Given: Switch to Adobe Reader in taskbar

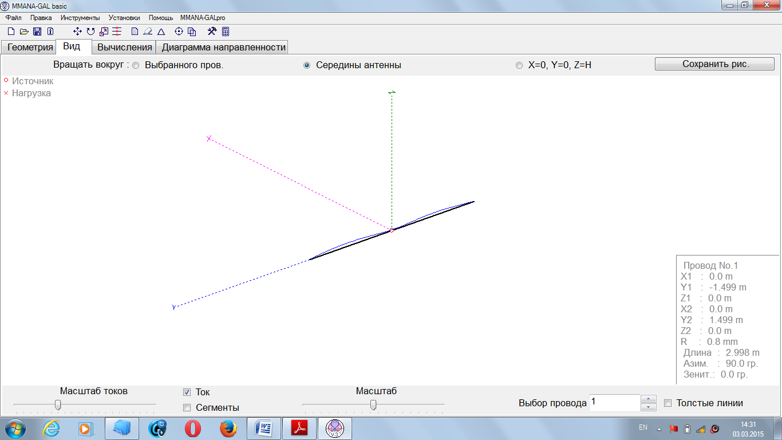Looking at the screenshot, I should pyautogui.click(x=299, y=428).
